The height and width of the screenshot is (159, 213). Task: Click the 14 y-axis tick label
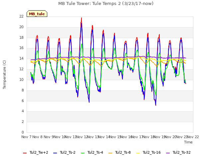click(21, 59)
